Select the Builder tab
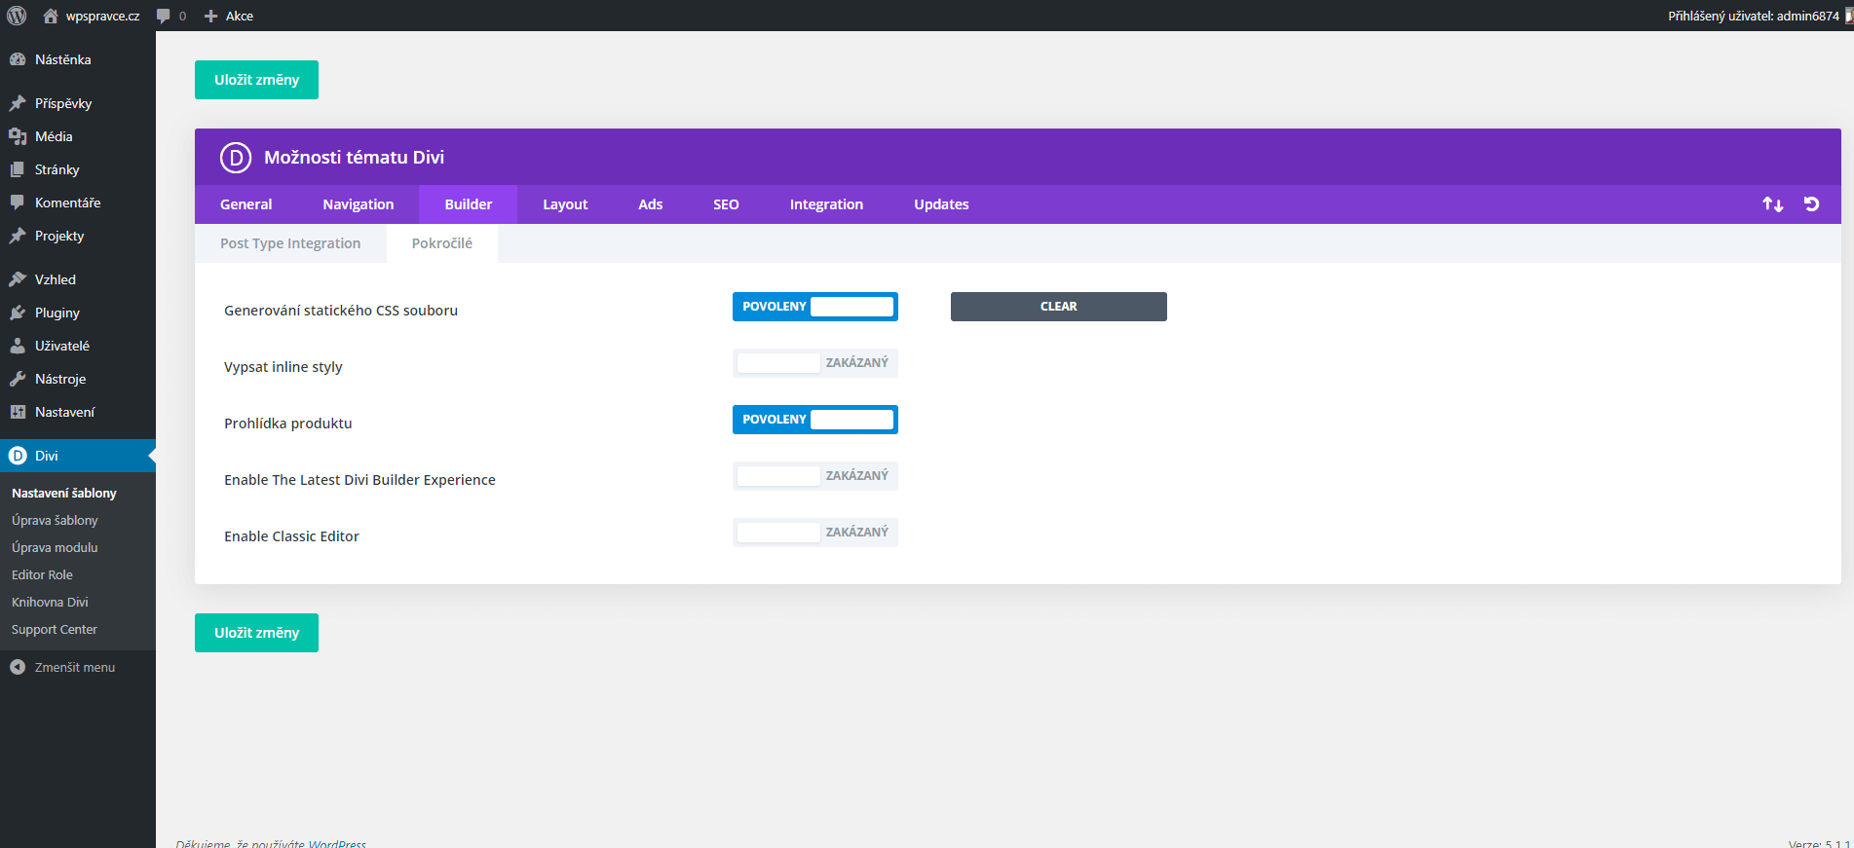 469,204
